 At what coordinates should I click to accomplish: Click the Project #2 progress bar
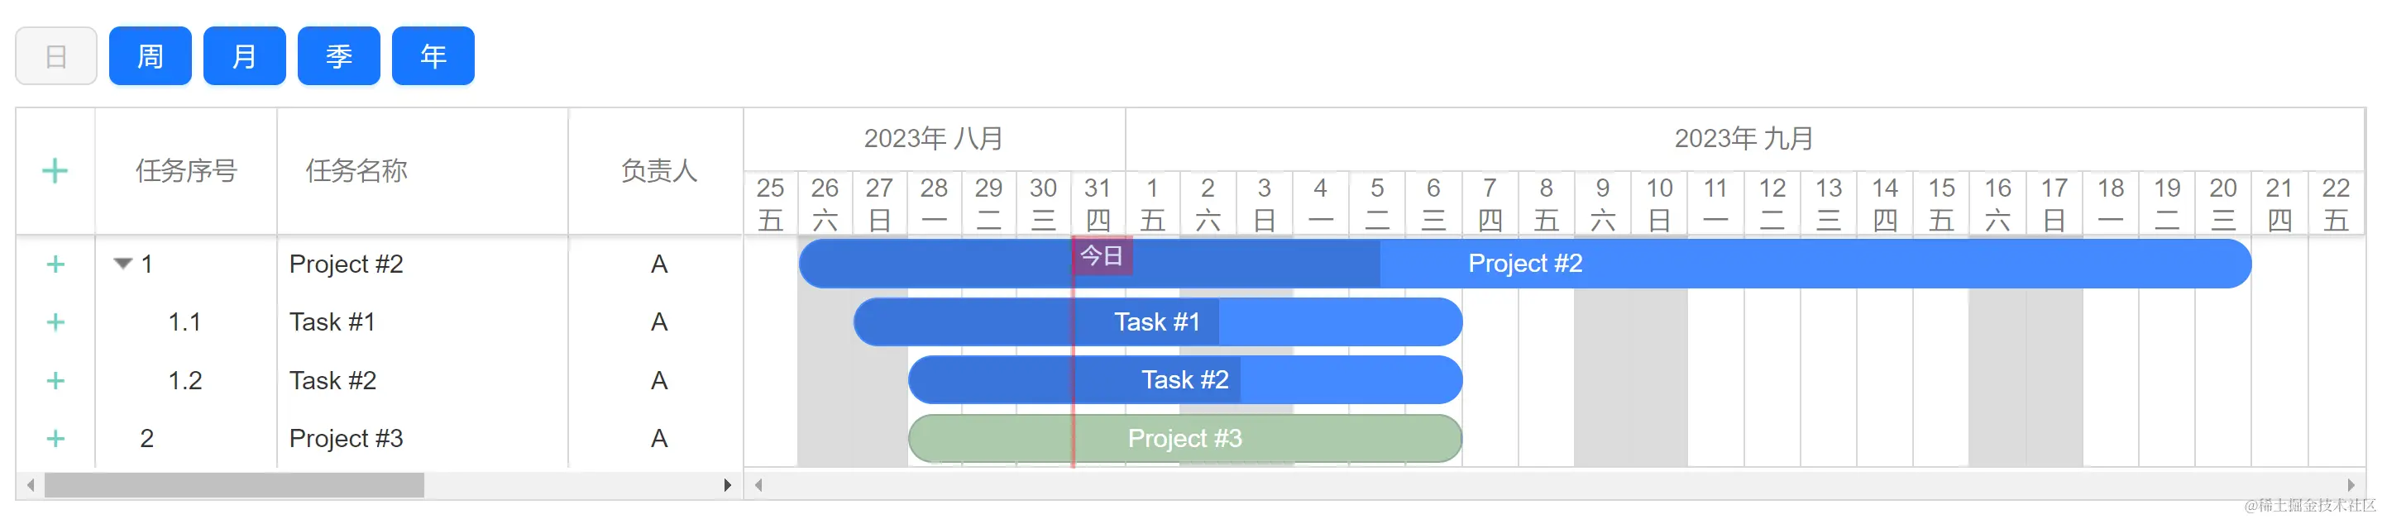(x=1525, y=264)
